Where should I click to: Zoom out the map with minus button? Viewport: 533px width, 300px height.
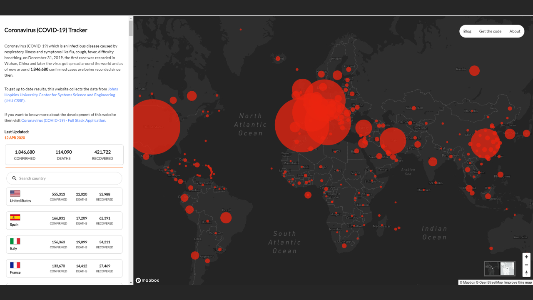point(526,265)
